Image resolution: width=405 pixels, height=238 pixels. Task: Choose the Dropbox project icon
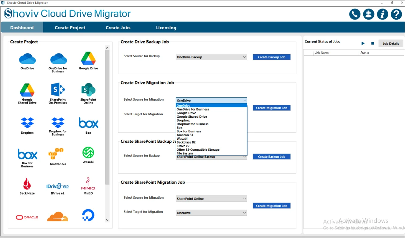coord(27,123)
